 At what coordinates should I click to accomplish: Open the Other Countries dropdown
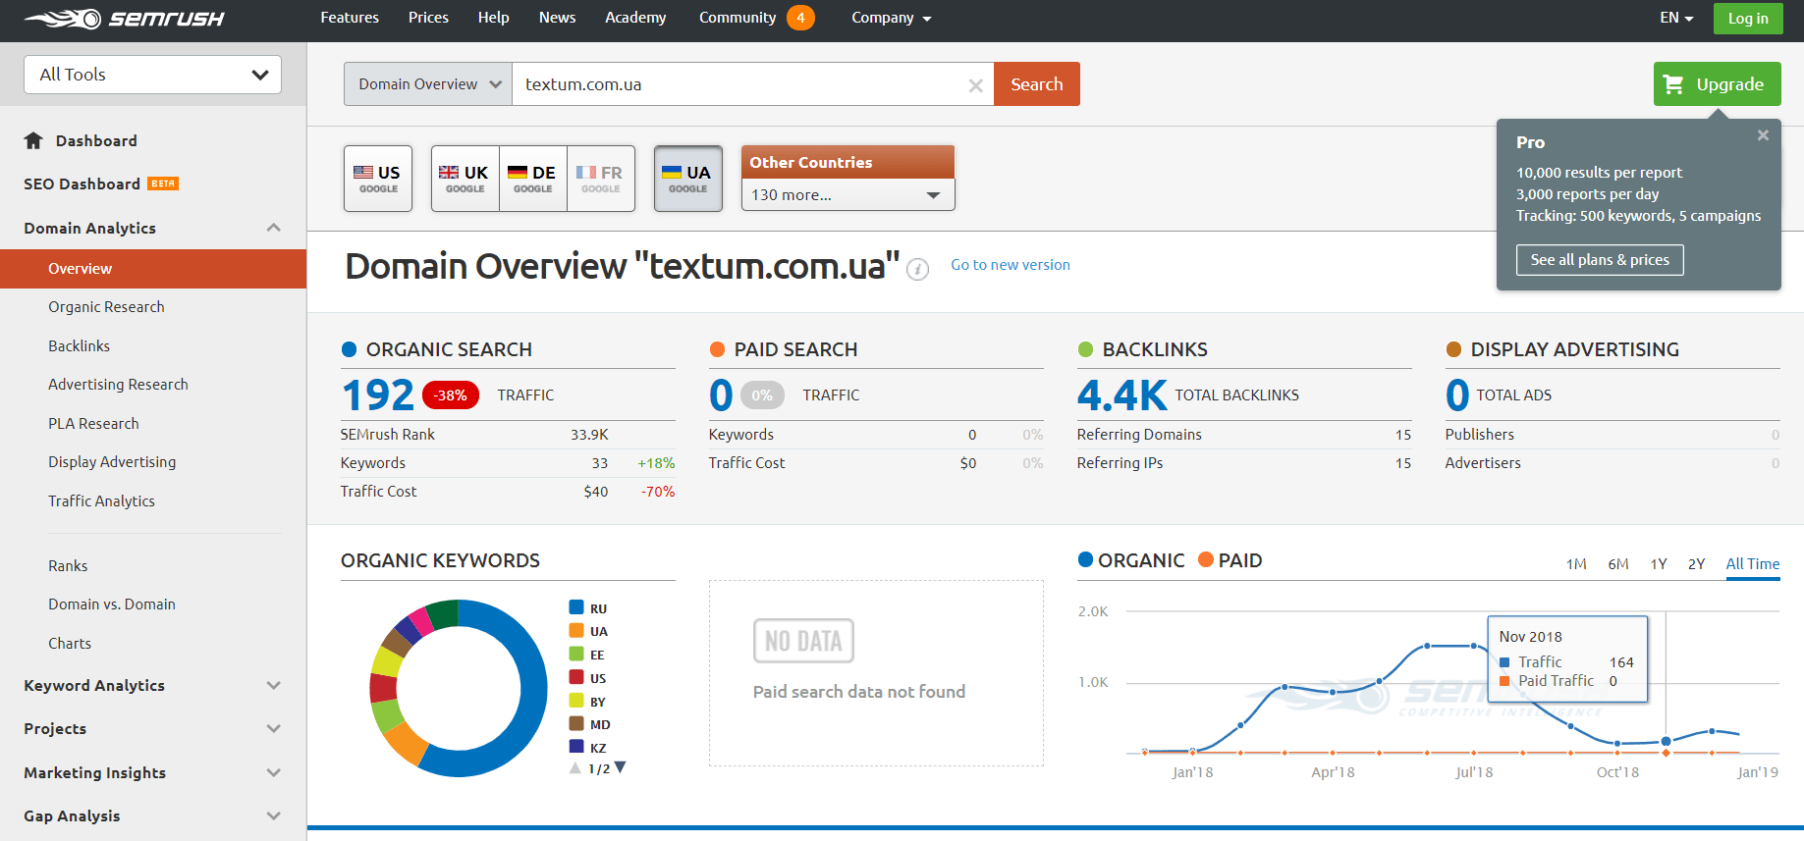coord(848,194)
